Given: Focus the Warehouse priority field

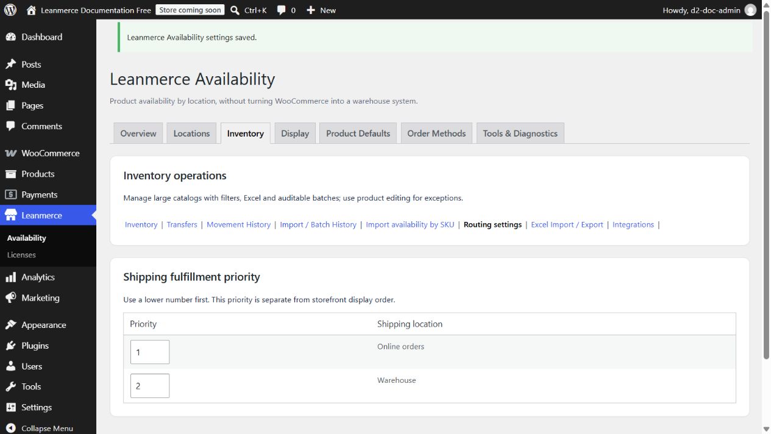Looking at the screenshot, I should tap(150, 386).
